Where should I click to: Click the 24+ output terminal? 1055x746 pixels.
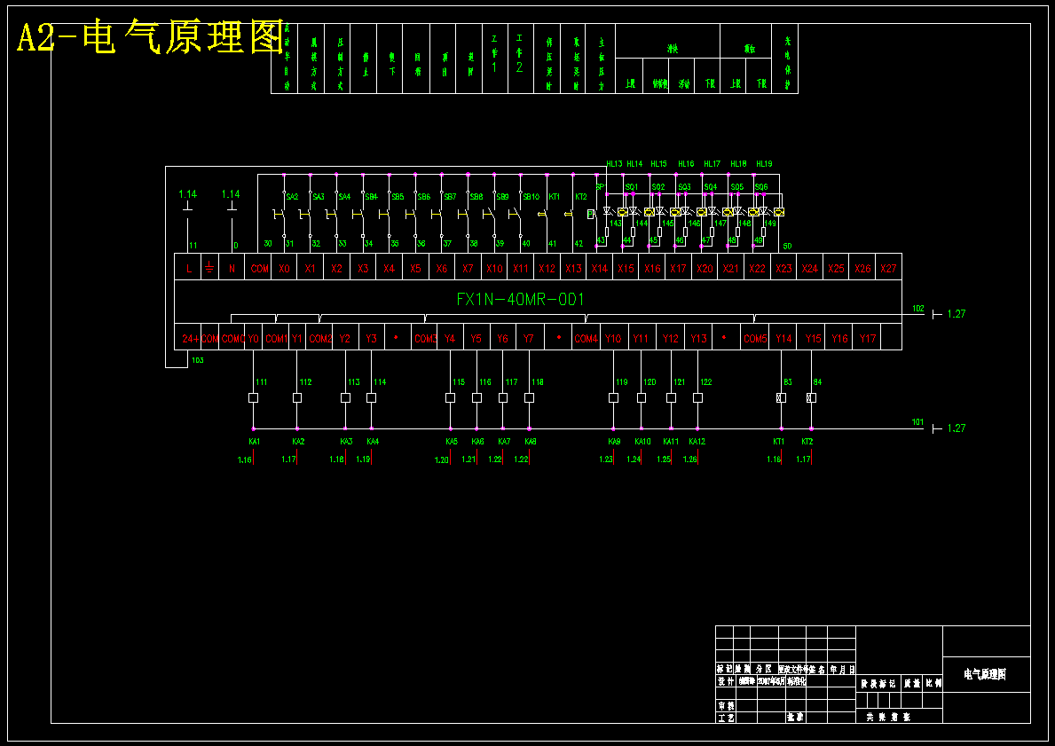(x=191, y=339)
